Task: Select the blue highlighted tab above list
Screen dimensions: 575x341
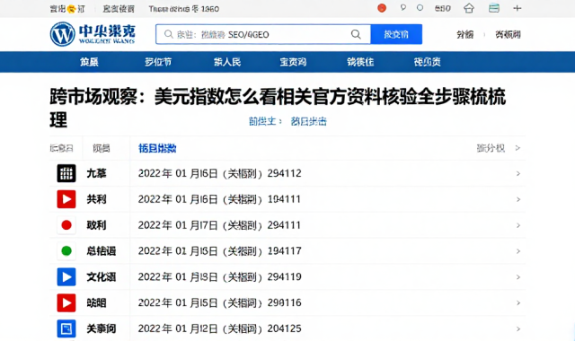Action: [157, 148]
